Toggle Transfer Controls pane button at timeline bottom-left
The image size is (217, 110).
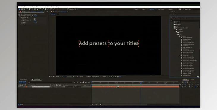click(20, 105)
